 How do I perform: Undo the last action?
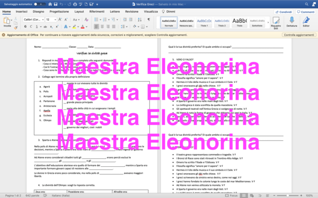click(x=61, y=4)
